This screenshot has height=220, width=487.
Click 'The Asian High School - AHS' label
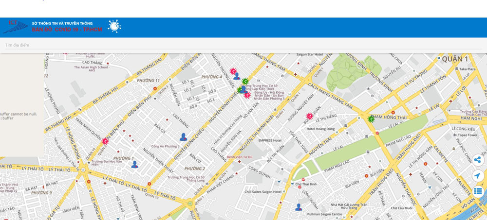[x=92, y=69]
